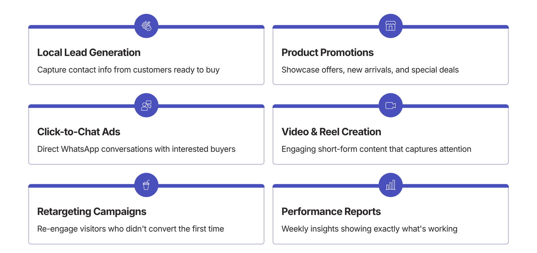Open the Local Lead Generation heading

click(x=89, y=52)
